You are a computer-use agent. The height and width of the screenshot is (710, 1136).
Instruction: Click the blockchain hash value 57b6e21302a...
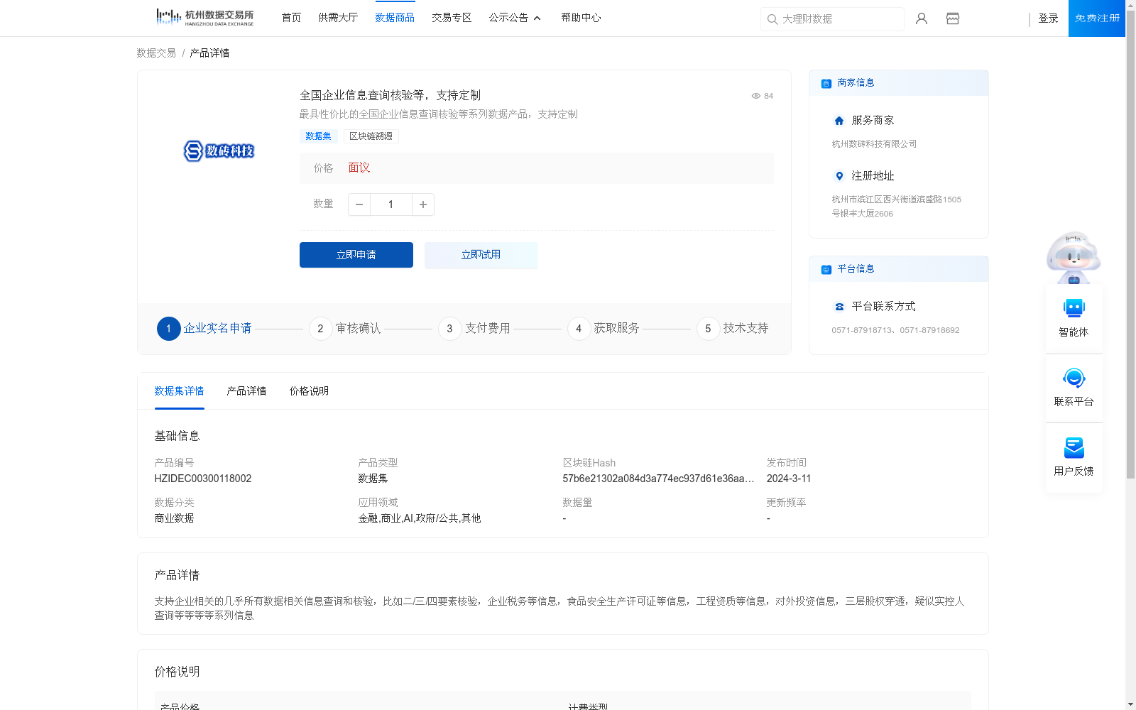point(658,479)
